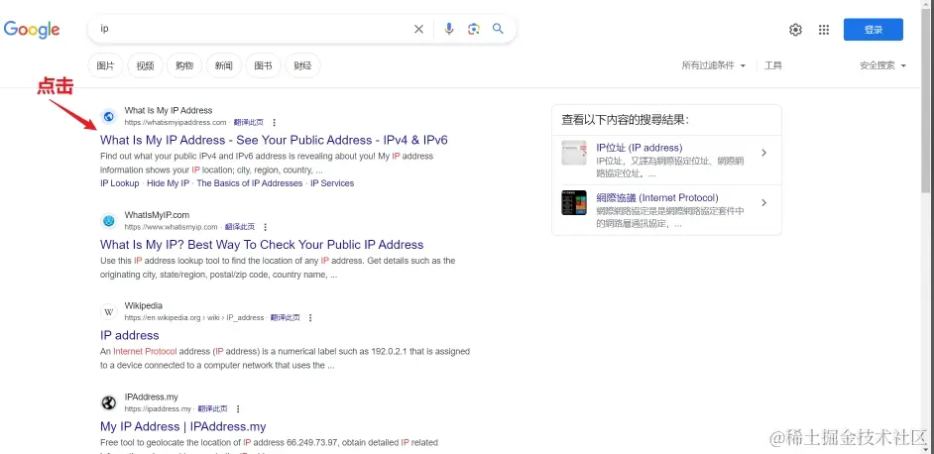
Task: Start voice search with the microphone icon
Action: [x=449, y=29]
